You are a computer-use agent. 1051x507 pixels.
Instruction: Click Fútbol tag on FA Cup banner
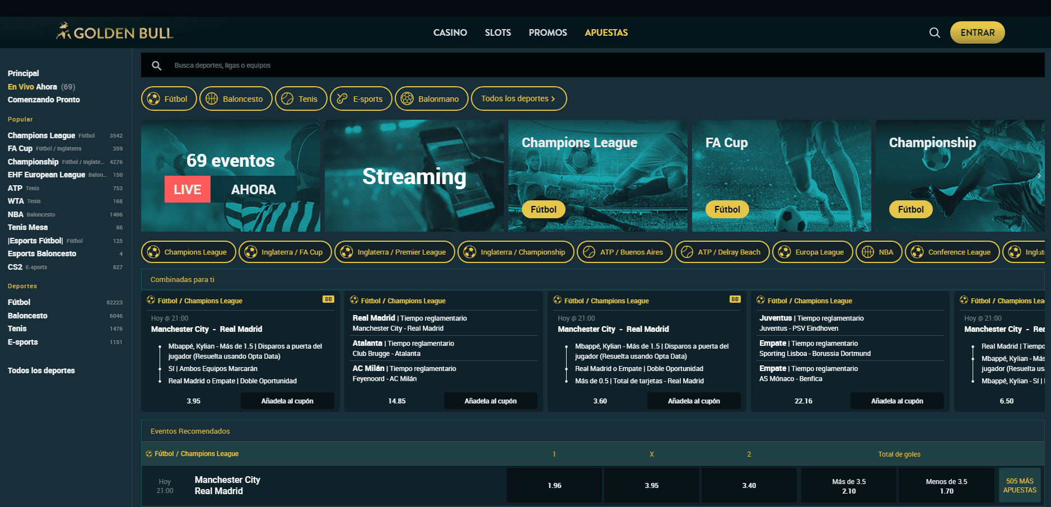[727, 209]
